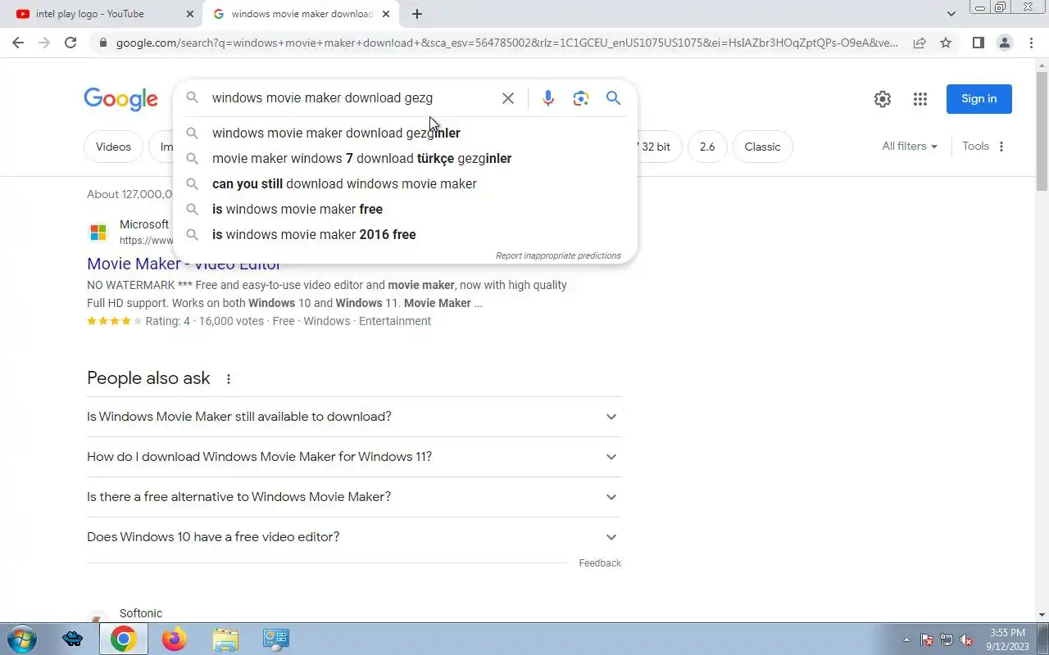Reload the page with the refresh icon
The height and width of the screenshot is (655, 1049).
pos(70,43)
